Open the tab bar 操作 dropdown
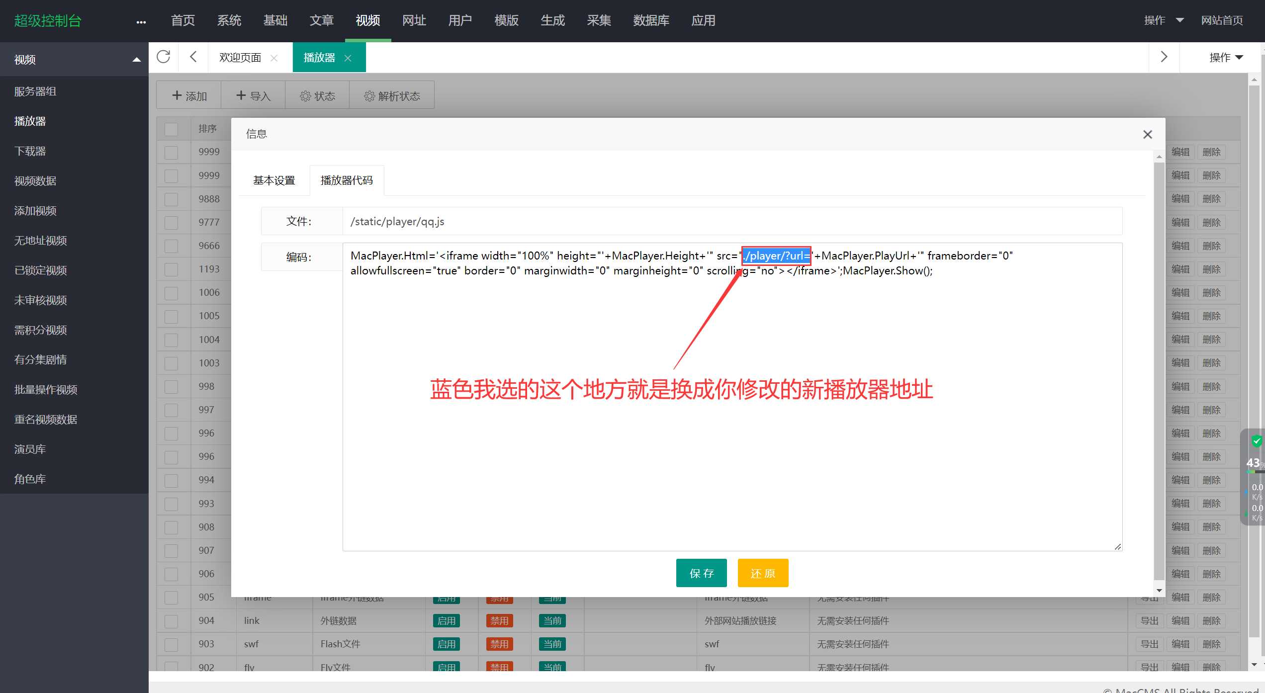Viewport: 1265px width, 693px height. pos(1226,57)
